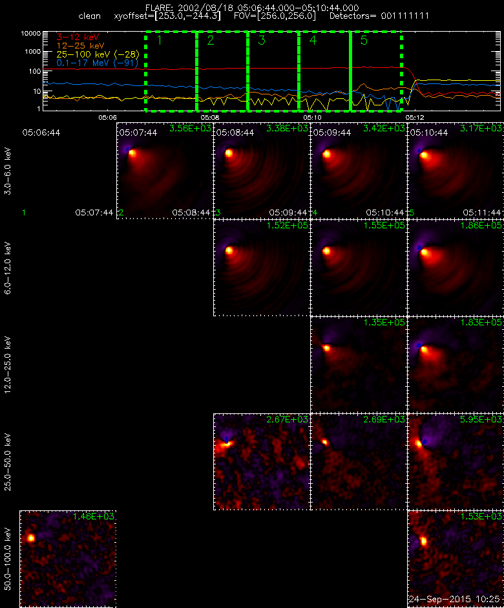Click the '05:09:44' label atop column four
504x608 pixels.
coord(332,133)
